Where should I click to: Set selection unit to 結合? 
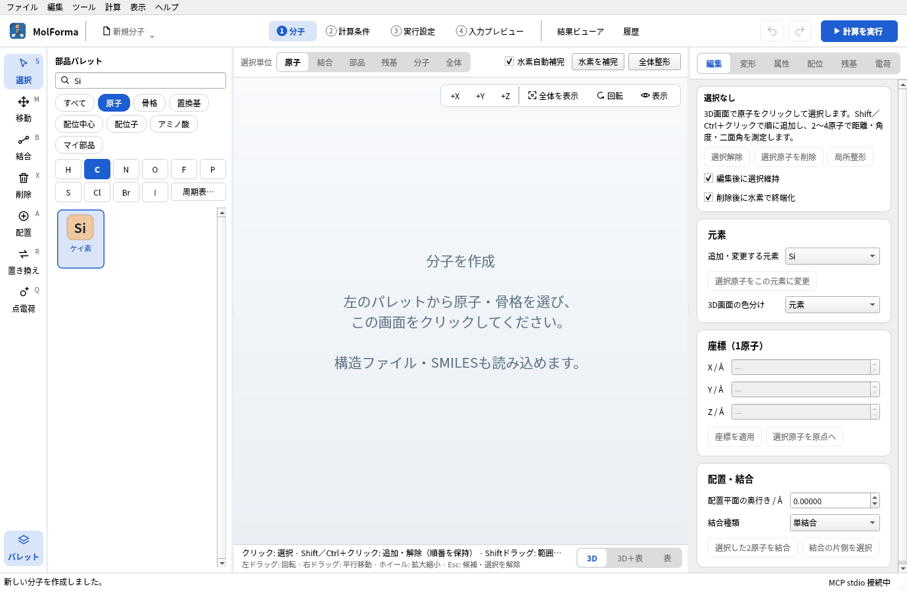[325, 62]
